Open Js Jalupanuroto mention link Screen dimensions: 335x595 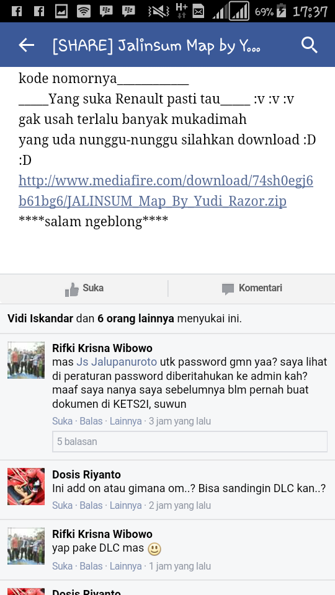pyautogui.click(x=117, y=361)
